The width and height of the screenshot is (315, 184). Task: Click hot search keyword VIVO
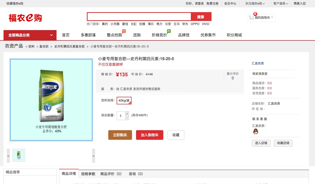pos(206,24)
